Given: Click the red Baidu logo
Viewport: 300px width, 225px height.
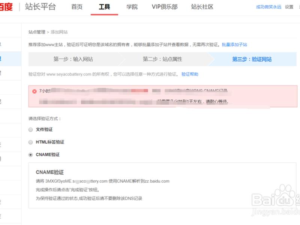Looking at the screenshot, I should pos(6,7).
